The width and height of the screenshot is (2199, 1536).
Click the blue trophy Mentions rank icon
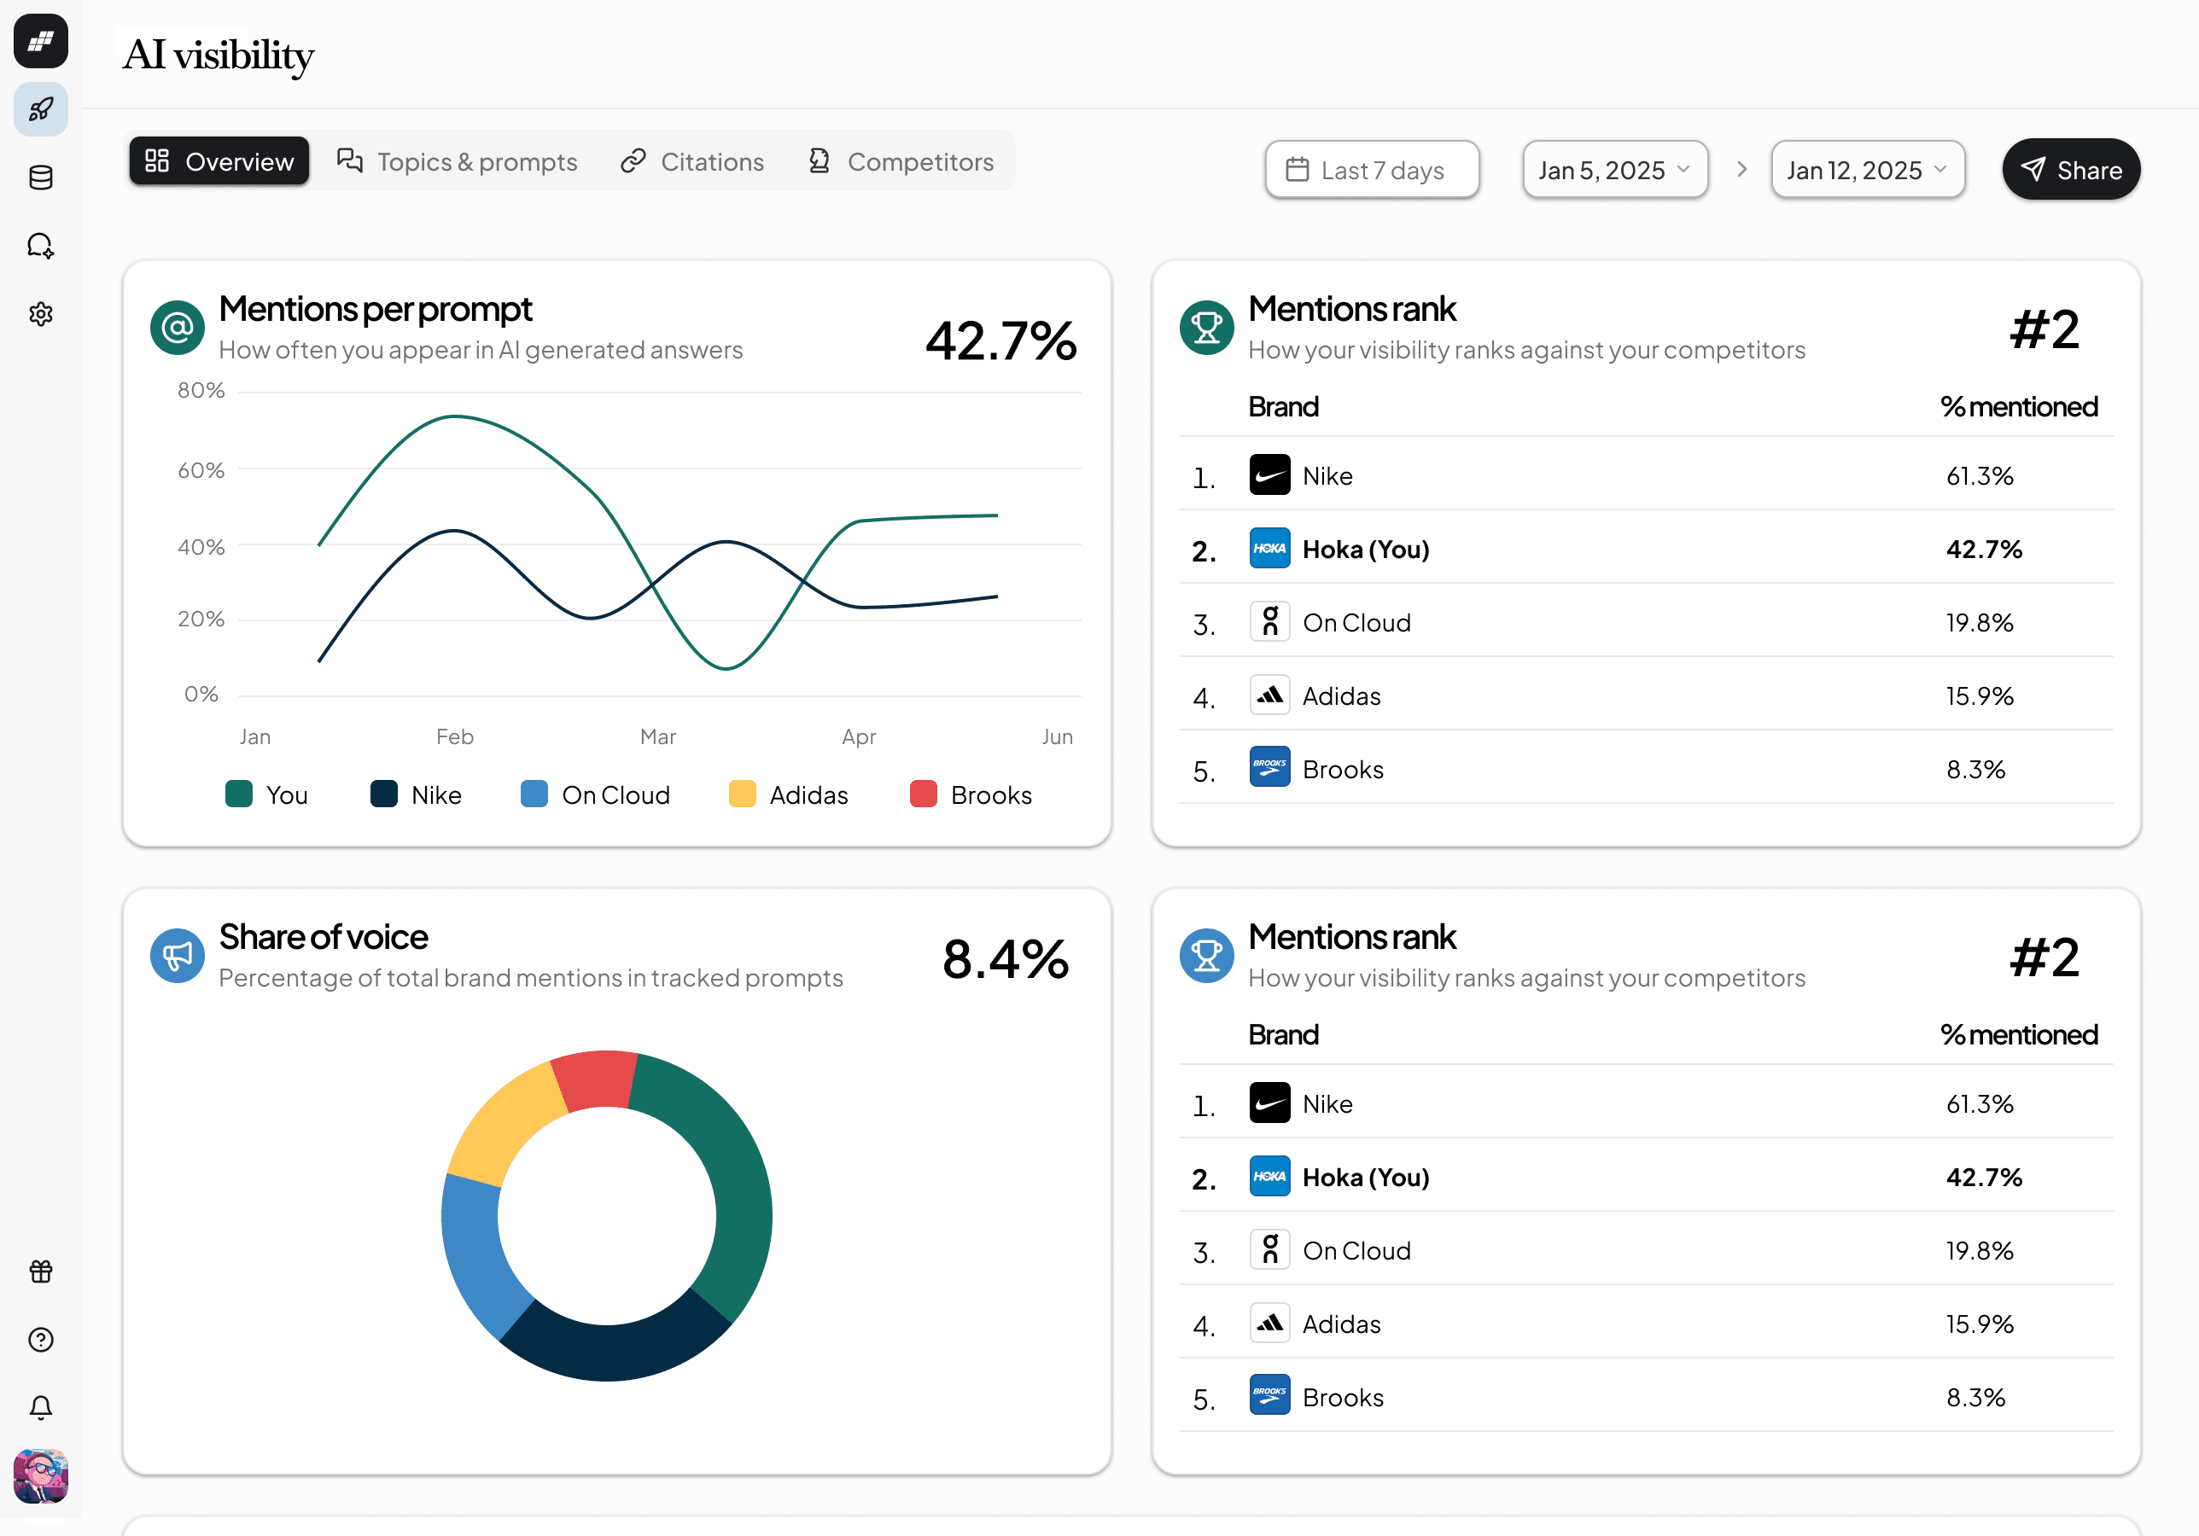coord(1207,956)
